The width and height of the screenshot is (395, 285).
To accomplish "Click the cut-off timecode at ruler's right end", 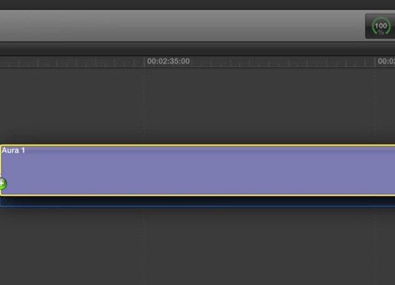I will coord(386,61).
